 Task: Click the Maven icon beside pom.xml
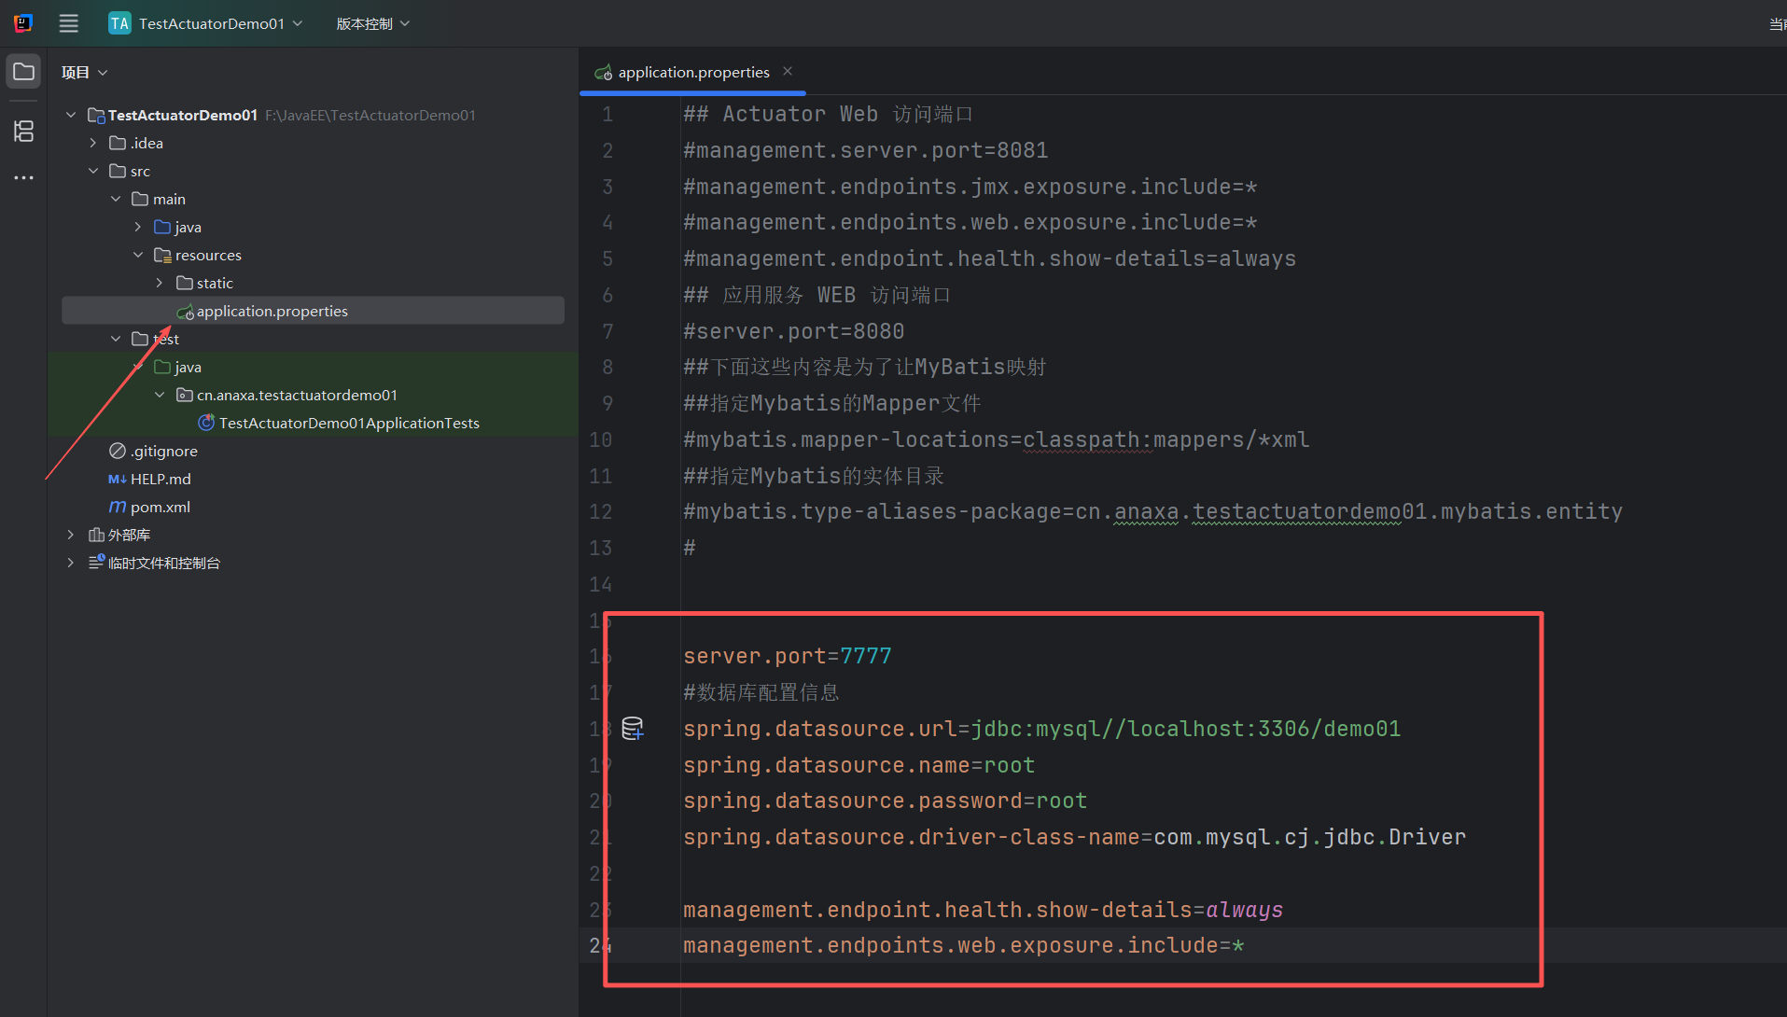click(118, 507)
